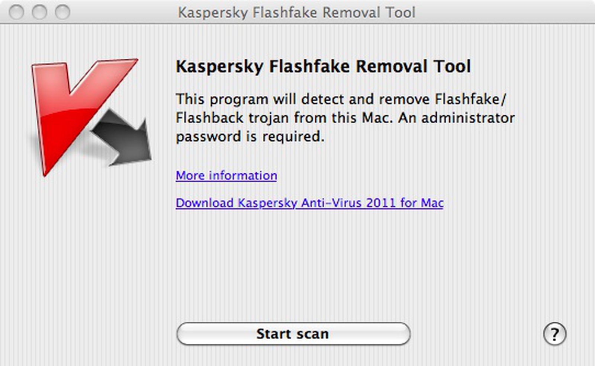
Task: Click "An administrator" in the description
Action: (x=456, y=118)
